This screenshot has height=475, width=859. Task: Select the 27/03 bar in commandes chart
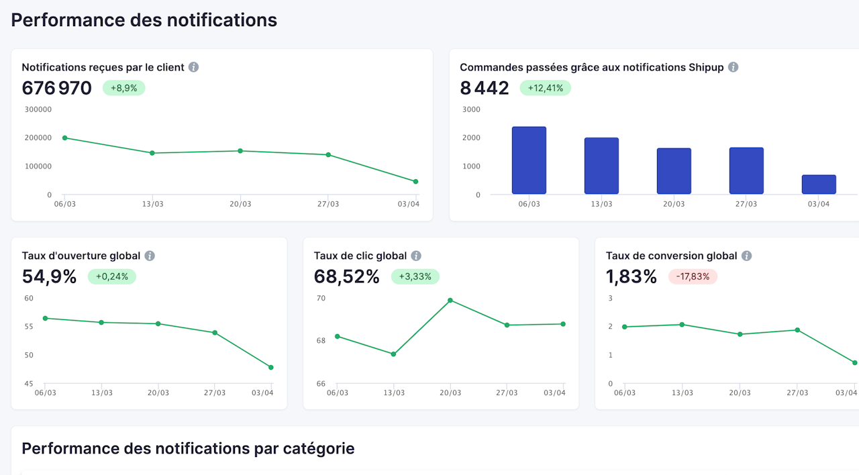pyautogui.click(x=746, y=170)
